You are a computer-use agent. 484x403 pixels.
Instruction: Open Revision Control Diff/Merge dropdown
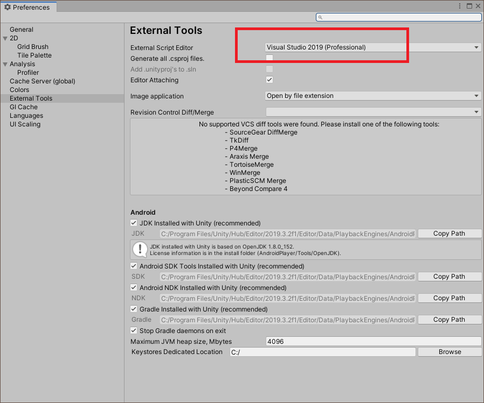point(373,112)
